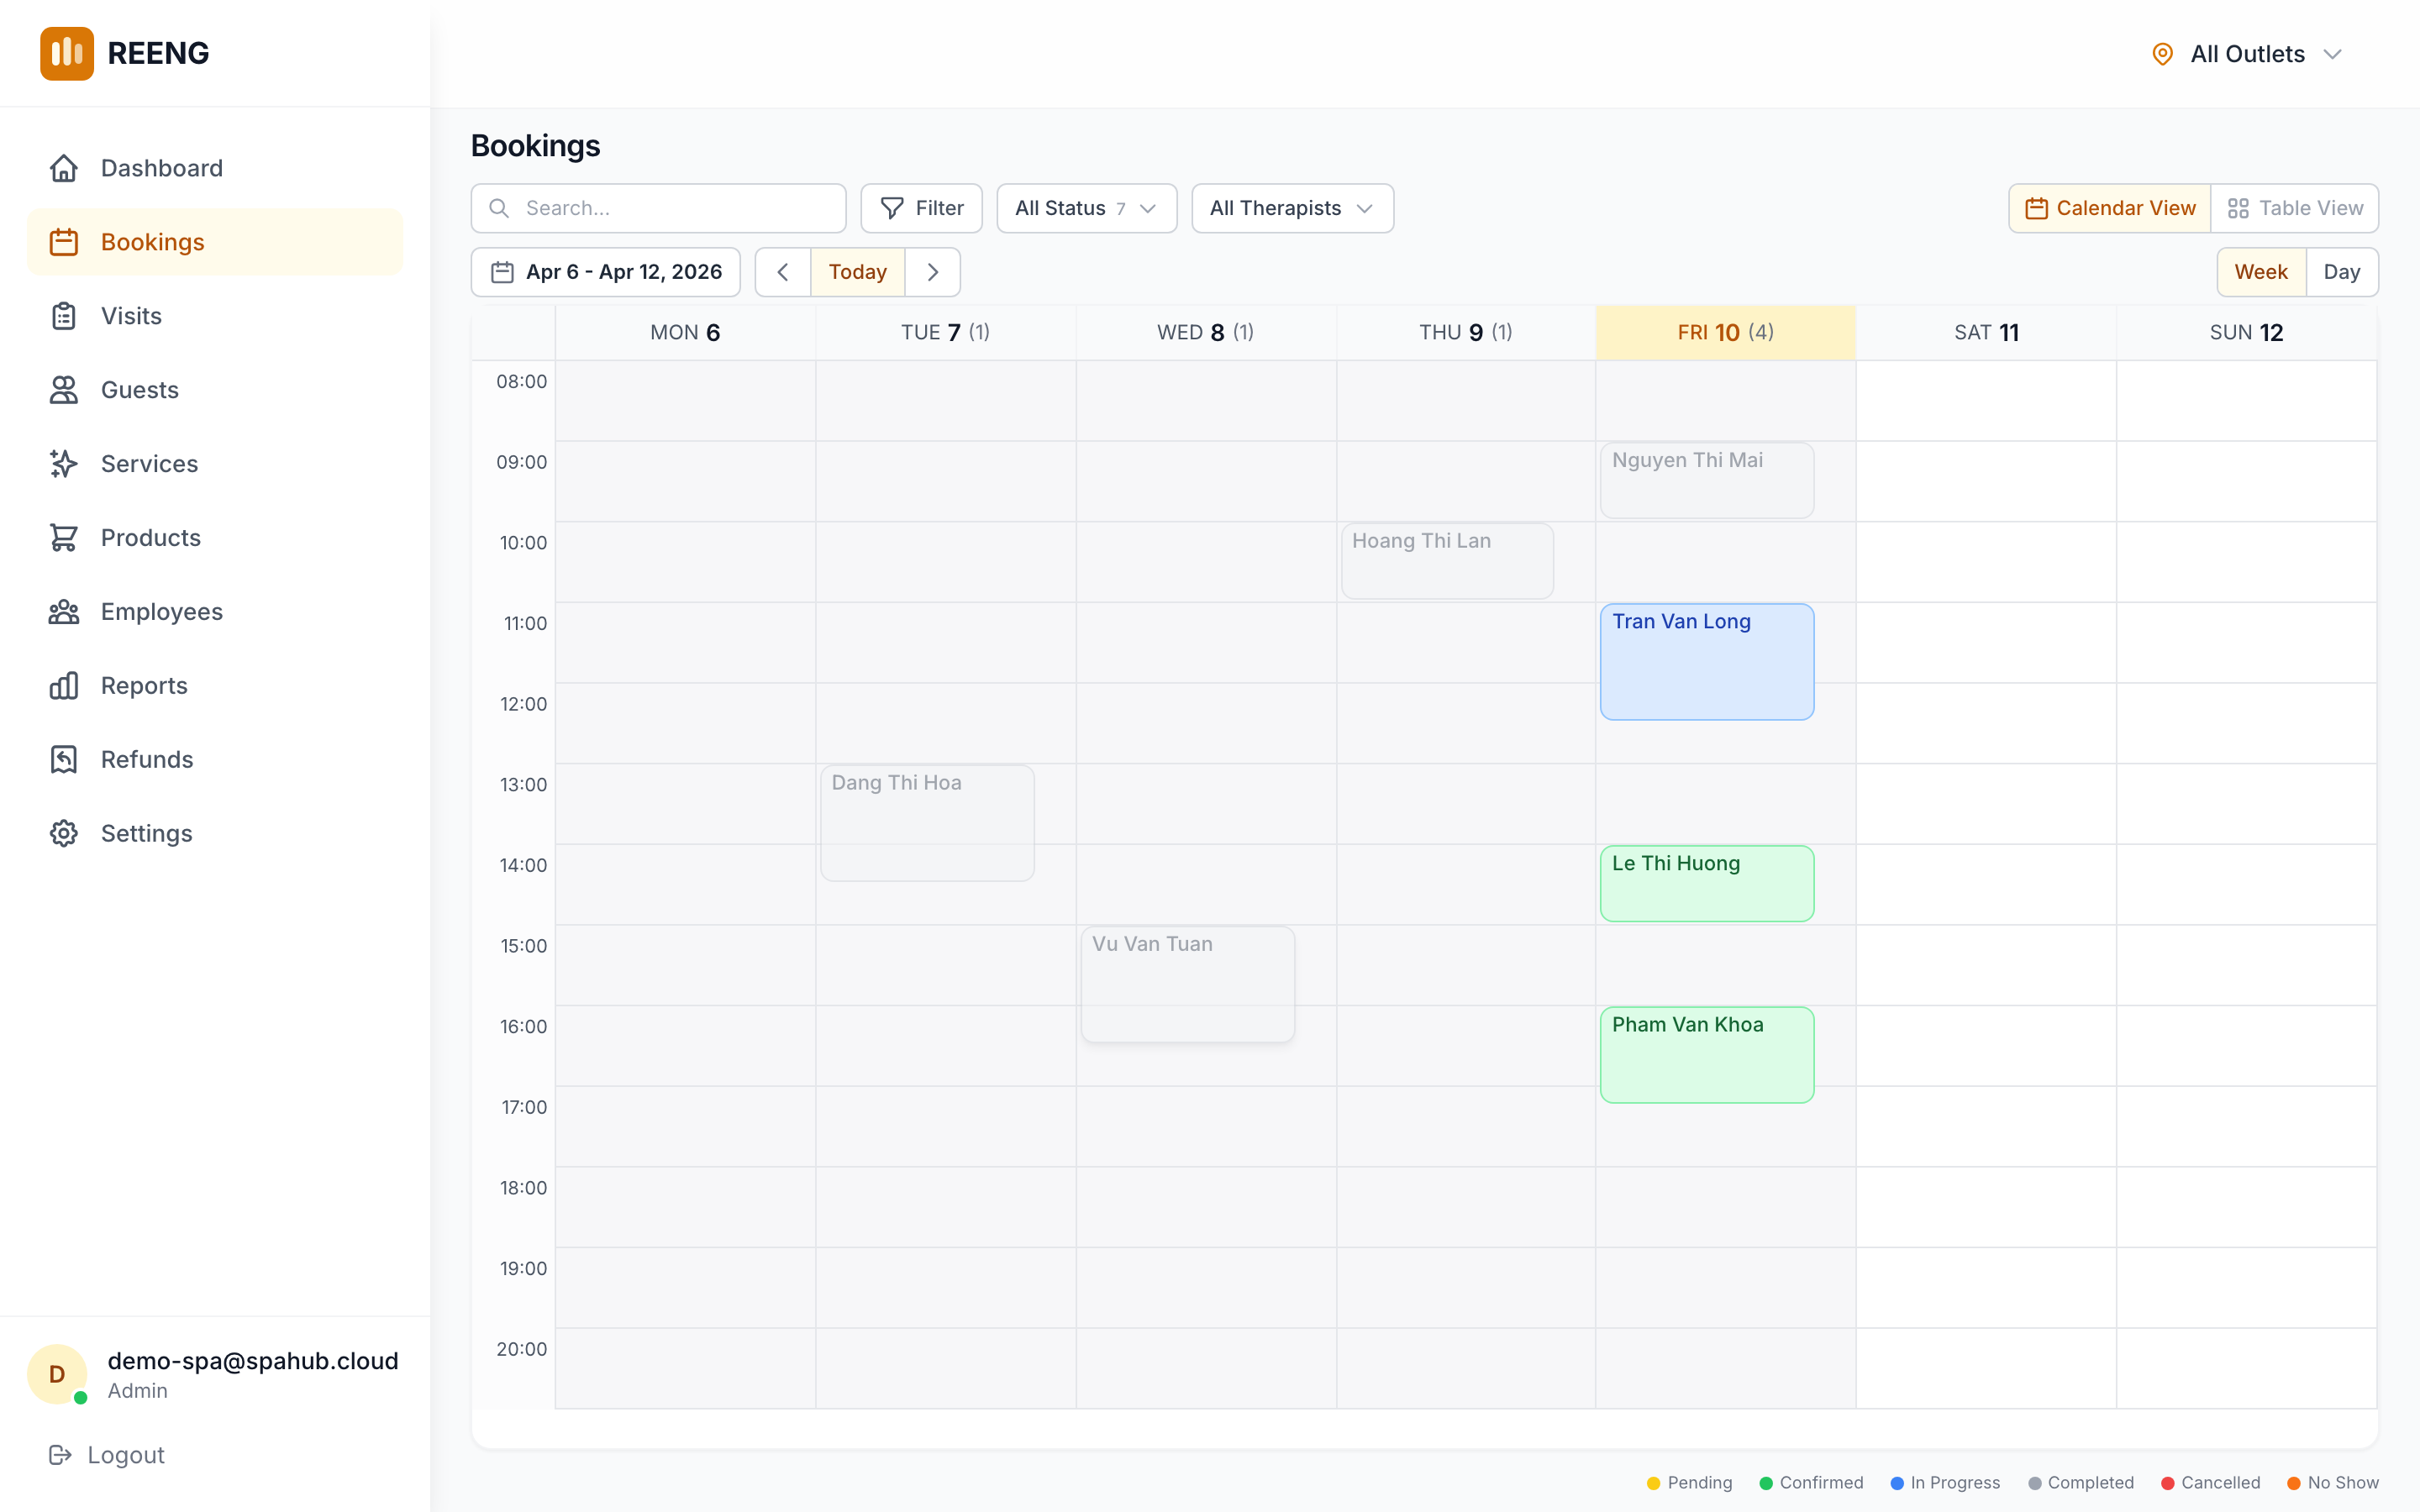Open the date range picker calendar icon
This screenshot has height=1512, width=2420.
[504, 271]
